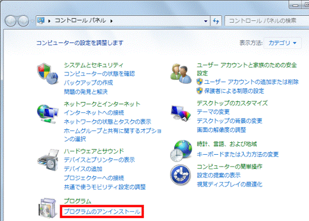Screen dimensions: 309x221
Task: Open 保護者による制限の設定 link
Action: 234,91
